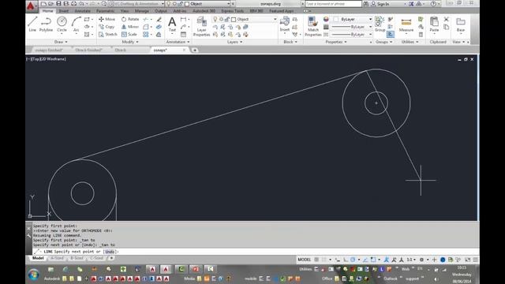Viewport: 505px width, 284px height.
Task: Click the highlighted group selection toggle
Action: pyautogui.click(x=391, y=34)
